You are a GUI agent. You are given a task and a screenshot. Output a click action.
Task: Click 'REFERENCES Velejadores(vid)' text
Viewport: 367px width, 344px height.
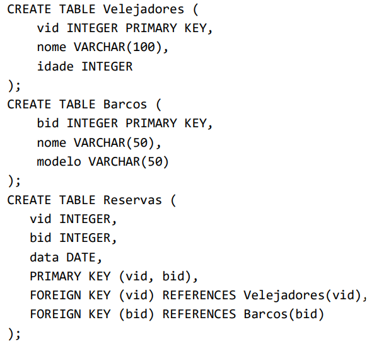[x=264, y=295]
